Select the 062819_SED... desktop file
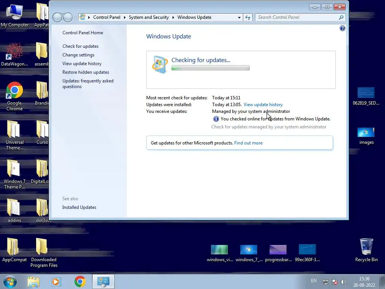The image size is (385, 289). pyautogui.click(x=366, y=96)
